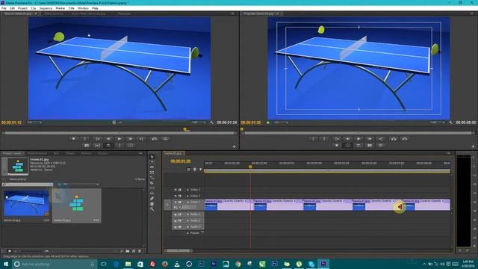Switch to the Effect Controls tab

(x=54, y=13)
